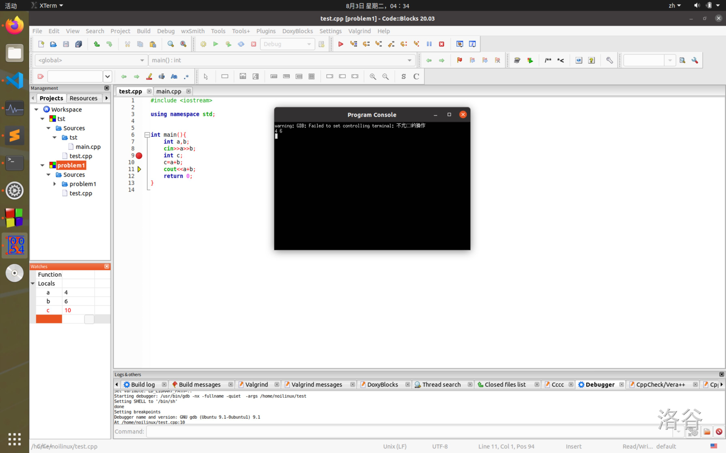Open the File menu
726x453 pixels.
37,31
